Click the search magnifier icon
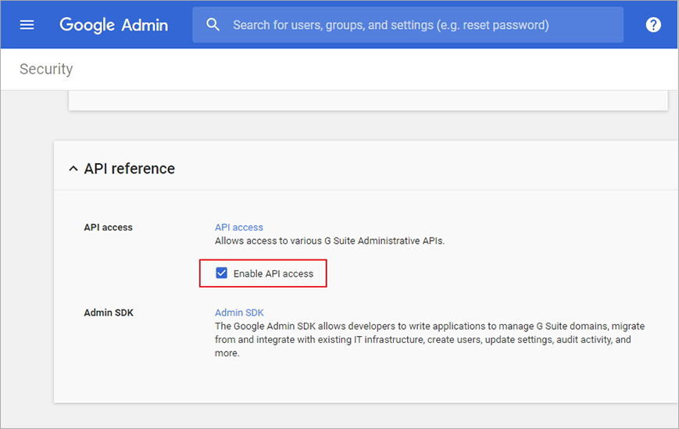Screen dimensions: 679x429 tap(213, 25)
